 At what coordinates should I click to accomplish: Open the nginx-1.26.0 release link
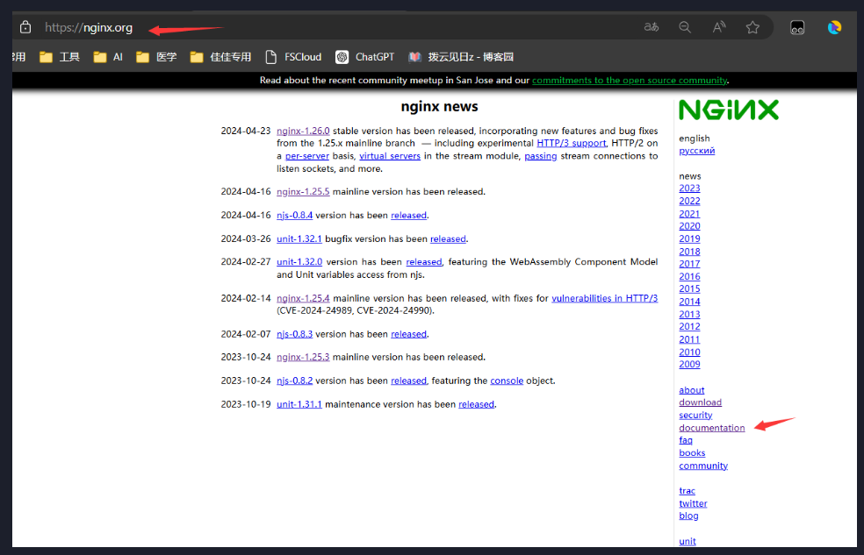click(x=303, y=131)
